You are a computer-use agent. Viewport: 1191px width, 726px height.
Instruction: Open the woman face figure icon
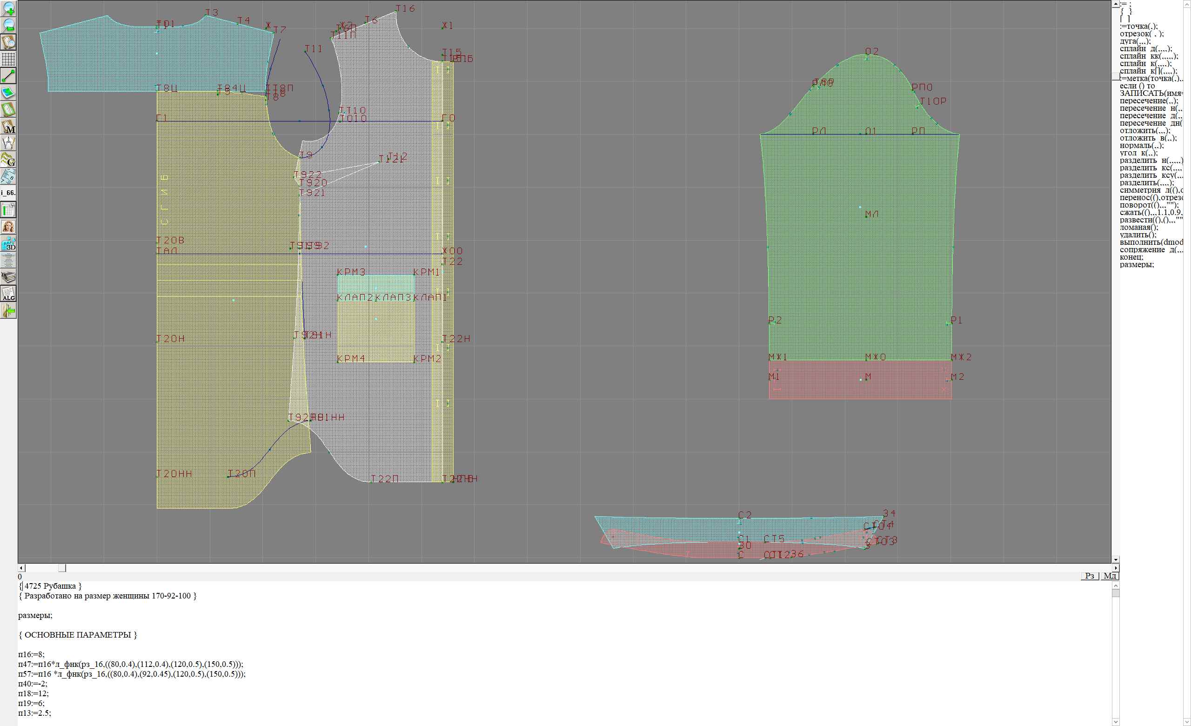[x=9, y=227]
